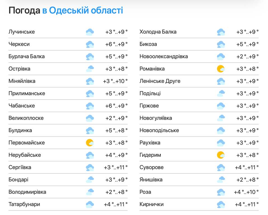This screenshot has height=215, width=268.
Task: Click the weather icon beside Володимирівка
Action: point(90,192)
